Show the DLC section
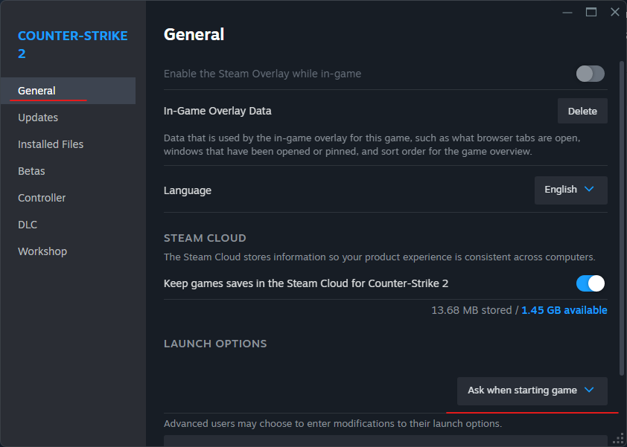 tap(28, 225)
